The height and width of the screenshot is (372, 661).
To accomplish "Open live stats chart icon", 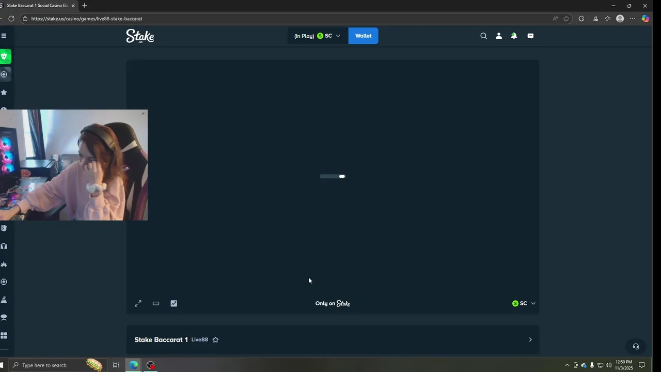I will pyautogui.click(x=174, y=303).
